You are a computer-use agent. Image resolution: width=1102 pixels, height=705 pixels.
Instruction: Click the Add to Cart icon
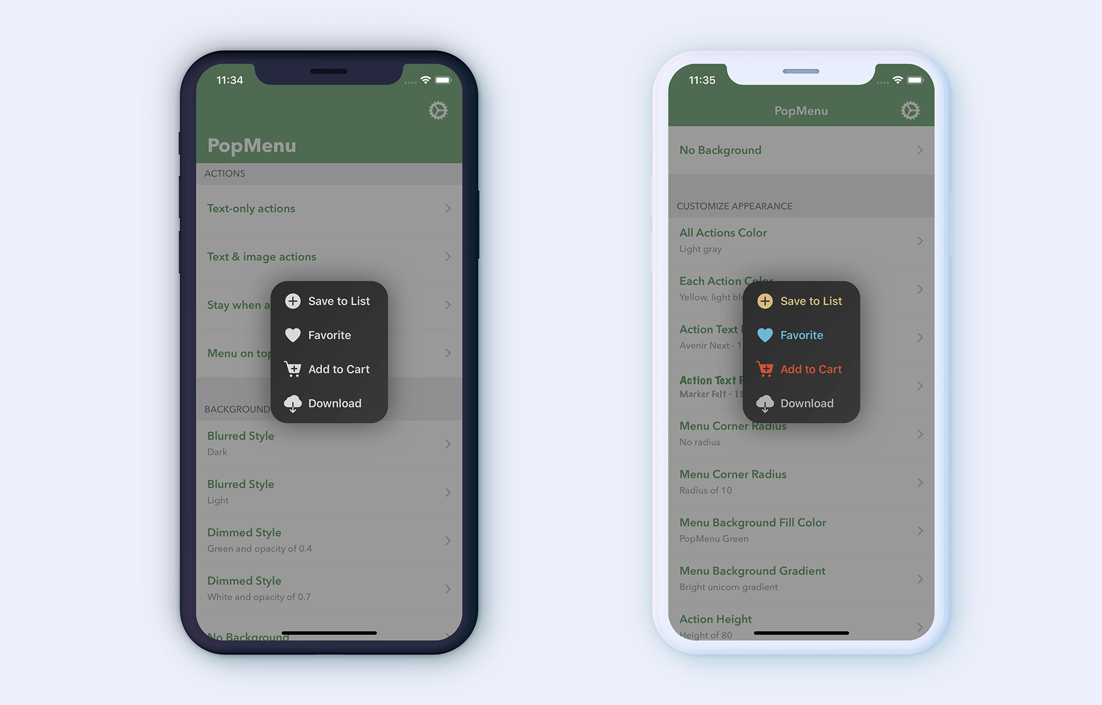(x=293, y=368)
